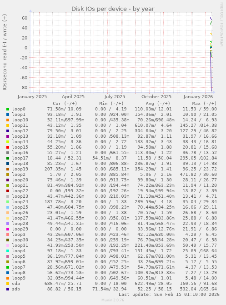
Task: Click the 'loop12' legend label
Action: coord(20,131)
